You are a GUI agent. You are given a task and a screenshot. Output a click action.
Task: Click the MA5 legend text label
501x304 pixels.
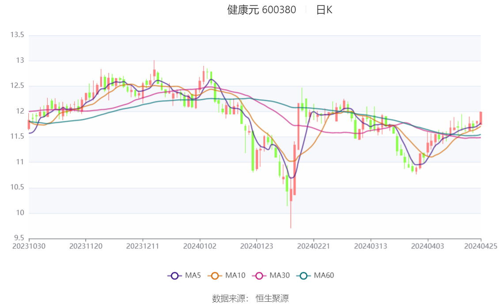pyautogui.click(x=193, y=275)
